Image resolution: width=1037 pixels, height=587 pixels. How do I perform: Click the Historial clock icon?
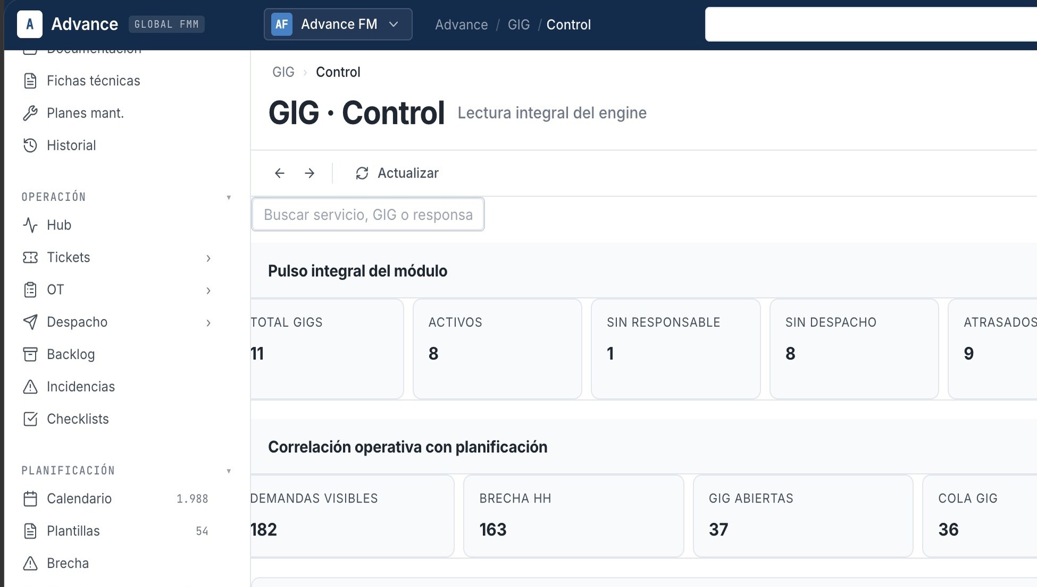[30, 146]
